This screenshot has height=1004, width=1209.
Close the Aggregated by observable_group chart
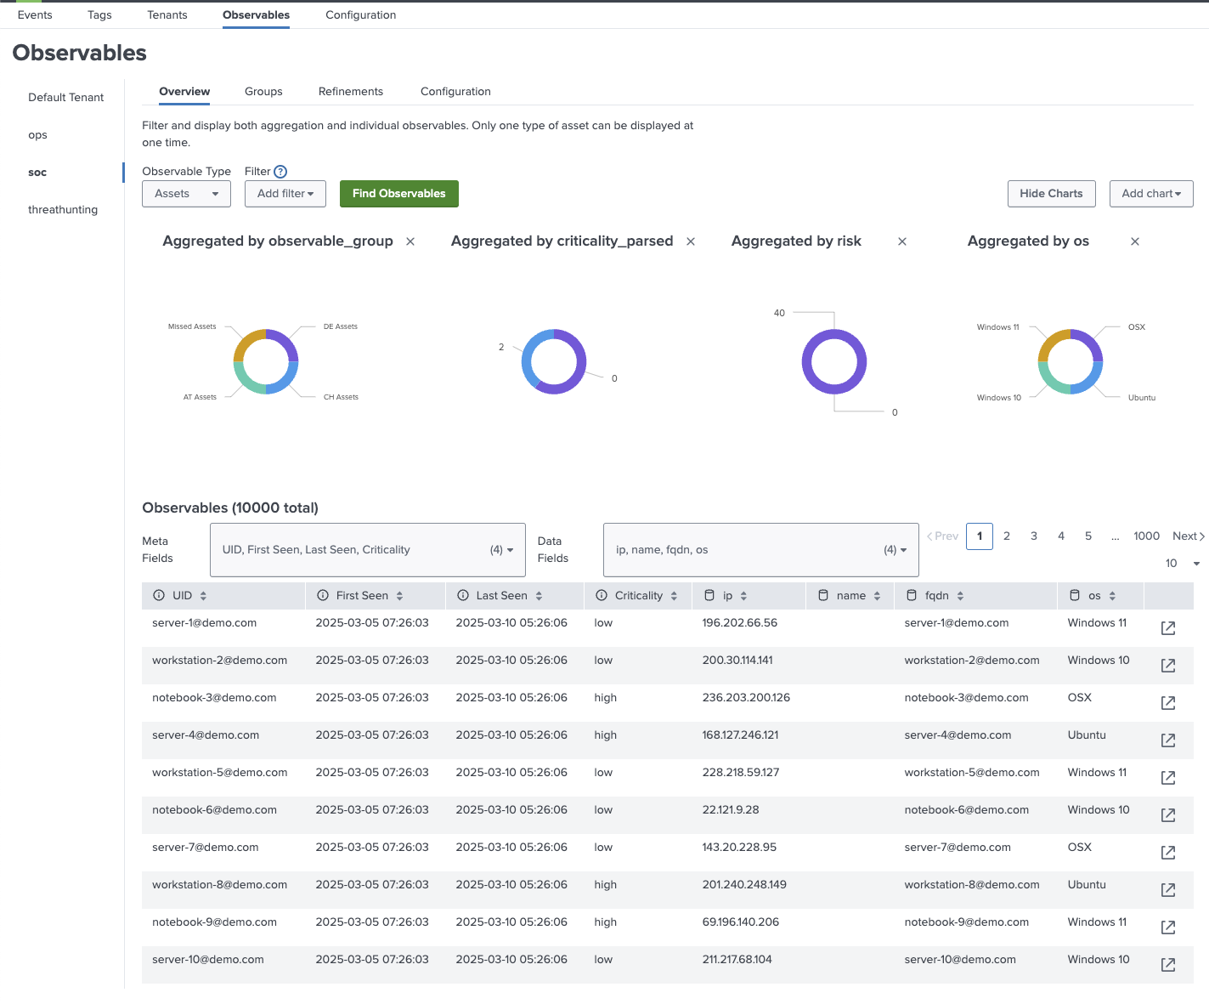pyautogui.click(x=410, y=241)
